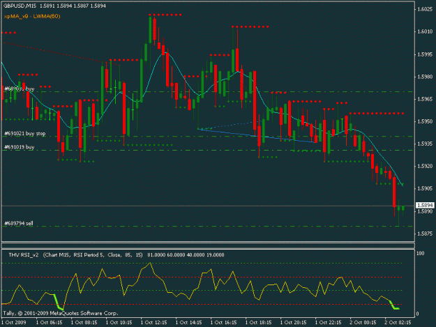Click the 1 Oct 06:15 time label
The height and width of the screenshot is (327, 436).
[x=49, y=322]
